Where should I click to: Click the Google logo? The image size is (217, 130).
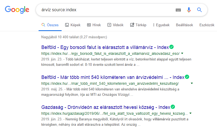17,10
